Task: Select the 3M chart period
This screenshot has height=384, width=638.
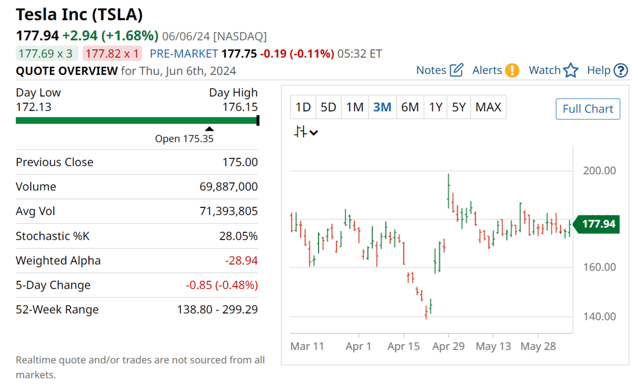Action: tap(382, 107)
